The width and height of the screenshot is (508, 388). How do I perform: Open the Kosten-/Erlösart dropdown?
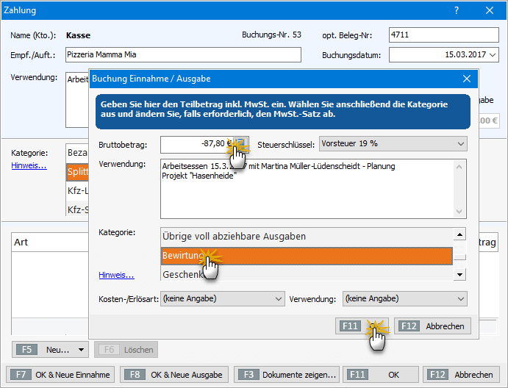click(277, 299)
